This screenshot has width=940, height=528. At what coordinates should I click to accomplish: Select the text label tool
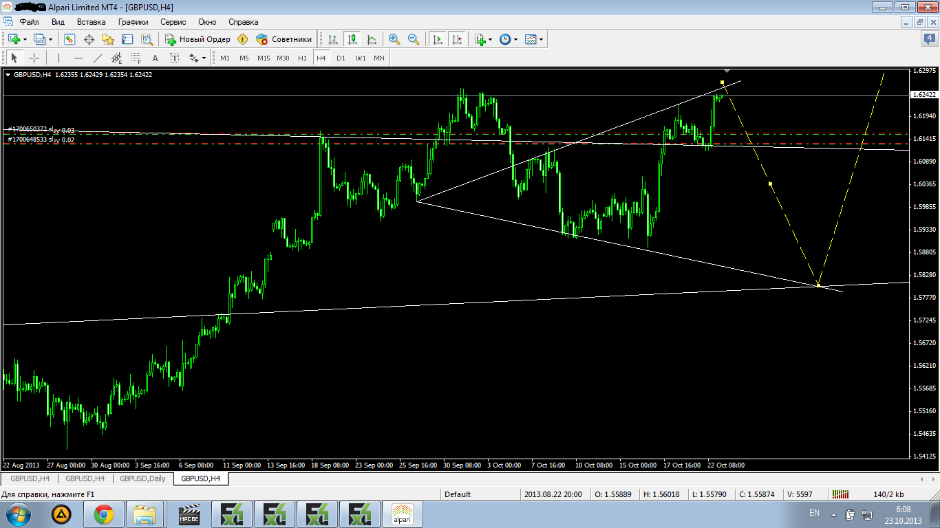coord(174,58)
